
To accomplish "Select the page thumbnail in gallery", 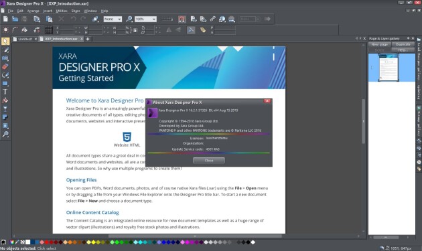I will (x=389, y=67).
